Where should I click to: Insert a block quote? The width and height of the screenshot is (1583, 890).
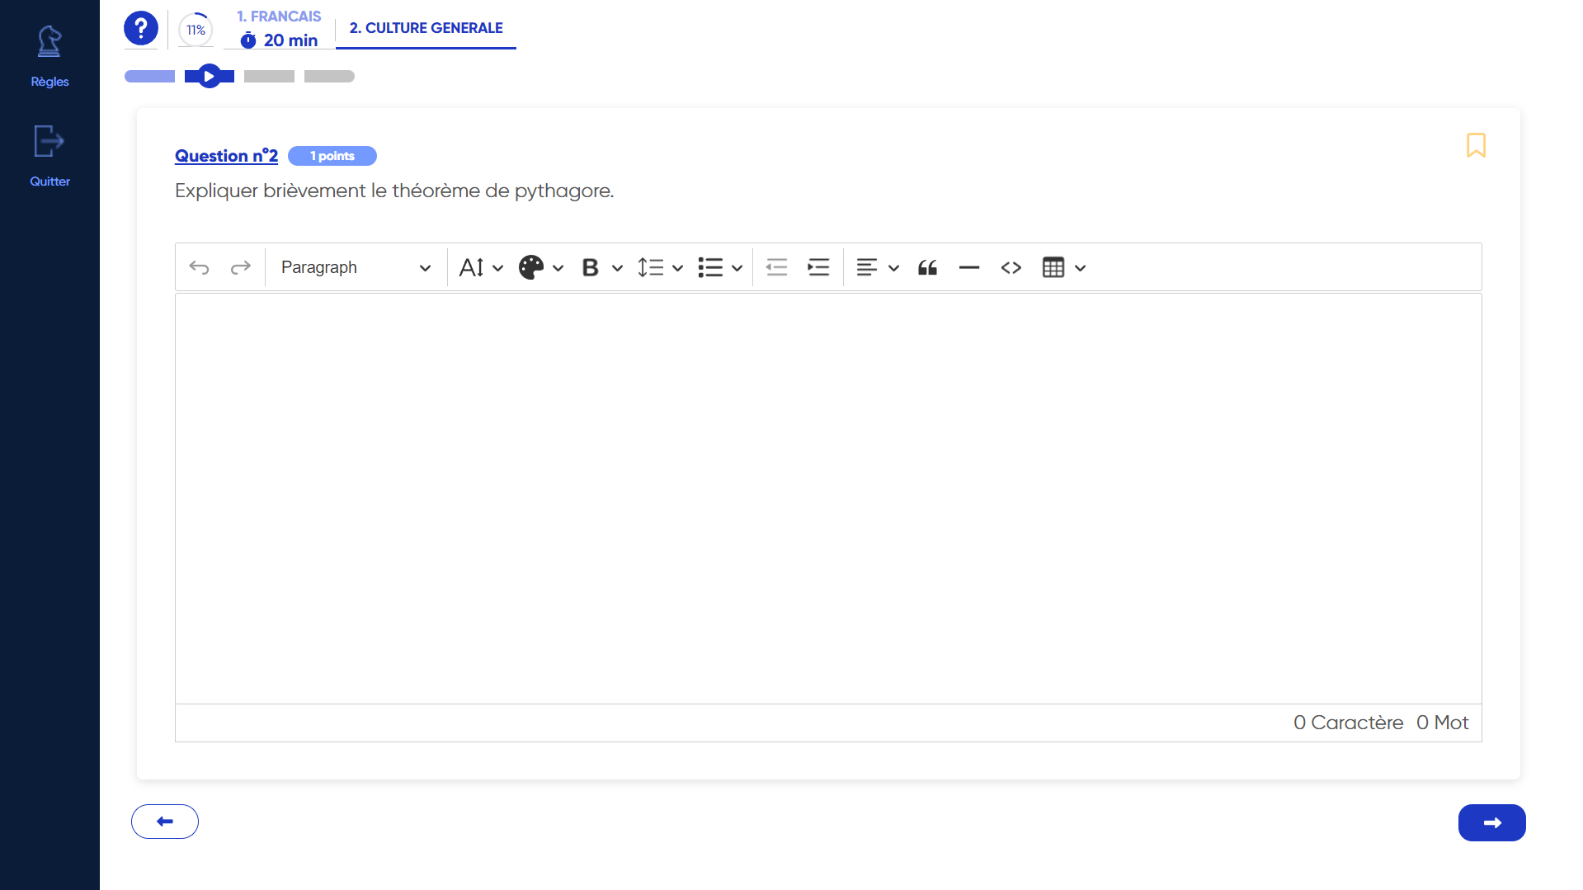coord(927,267)
